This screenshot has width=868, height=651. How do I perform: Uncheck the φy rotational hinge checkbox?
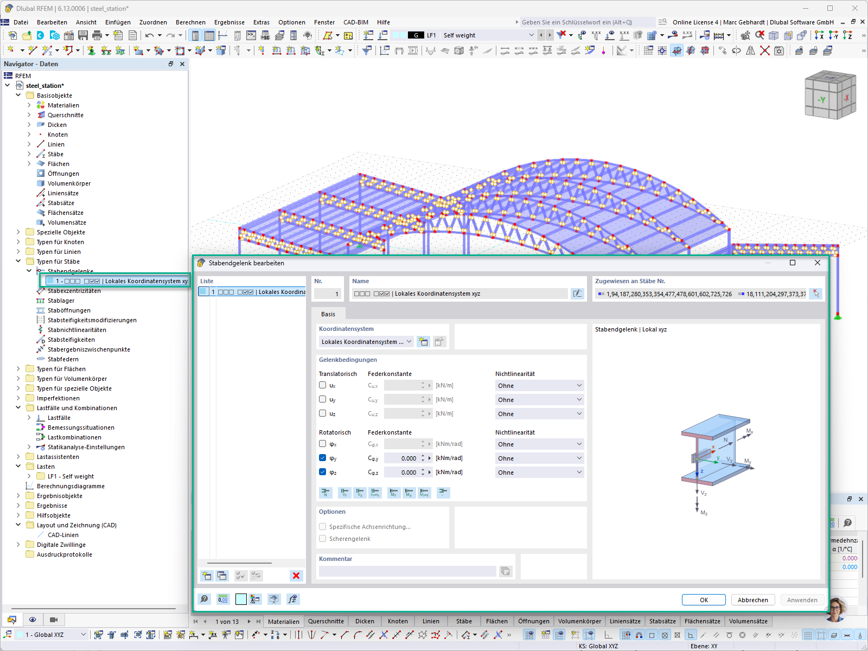[x=323, y=458]
